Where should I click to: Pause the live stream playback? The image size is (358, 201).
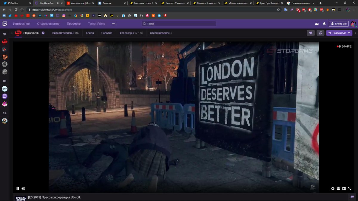18,188
